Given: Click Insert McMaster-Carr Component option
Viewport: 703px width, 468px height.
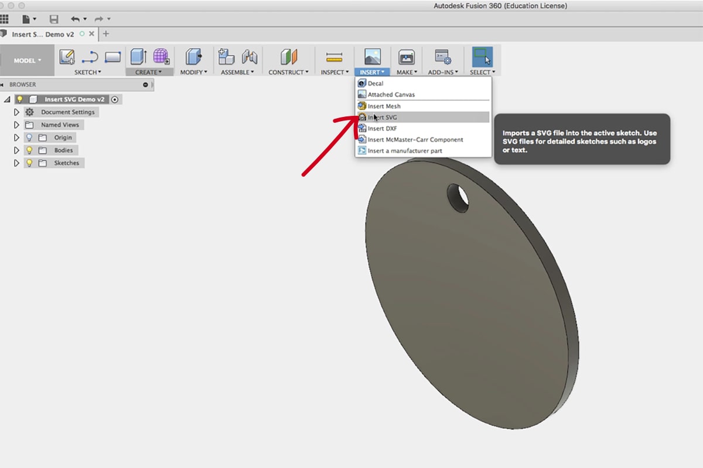Looking at the screenshot, I should (x=415, y=139).
